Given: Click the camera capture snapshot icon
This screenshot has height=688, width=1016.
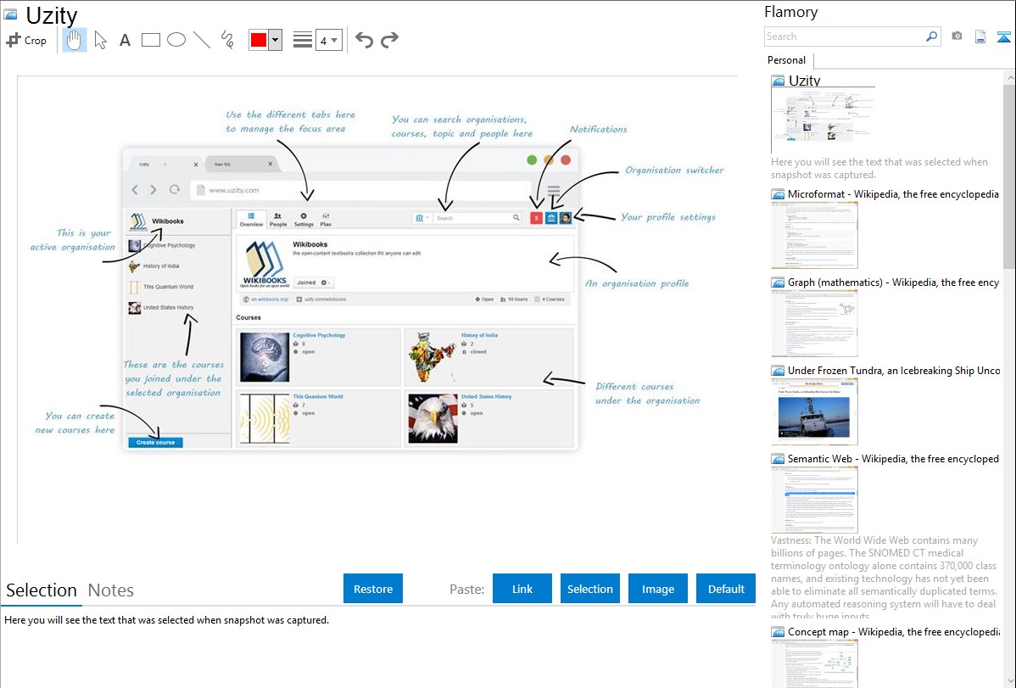Looking at the screenshot, I should coord(957,36).
